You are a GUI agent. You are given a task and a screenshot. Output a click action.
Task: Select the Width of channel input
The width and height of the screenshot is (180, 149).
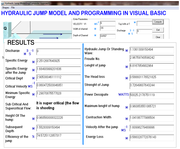pos(108,29)
